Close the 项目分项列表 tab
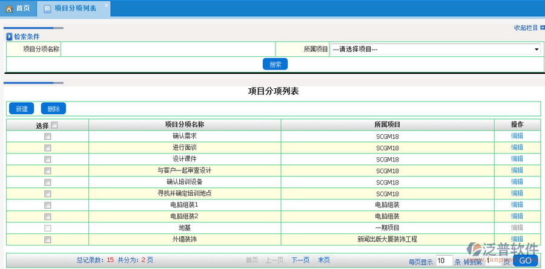 tap(107, 5)
